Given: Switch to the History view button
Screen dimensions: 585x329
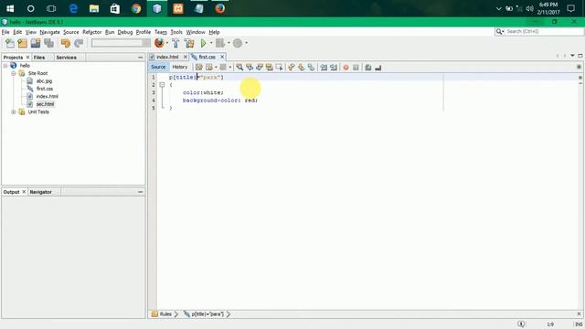Looking at the screenshot, I should pyautogui.click(x=180, y=67).
